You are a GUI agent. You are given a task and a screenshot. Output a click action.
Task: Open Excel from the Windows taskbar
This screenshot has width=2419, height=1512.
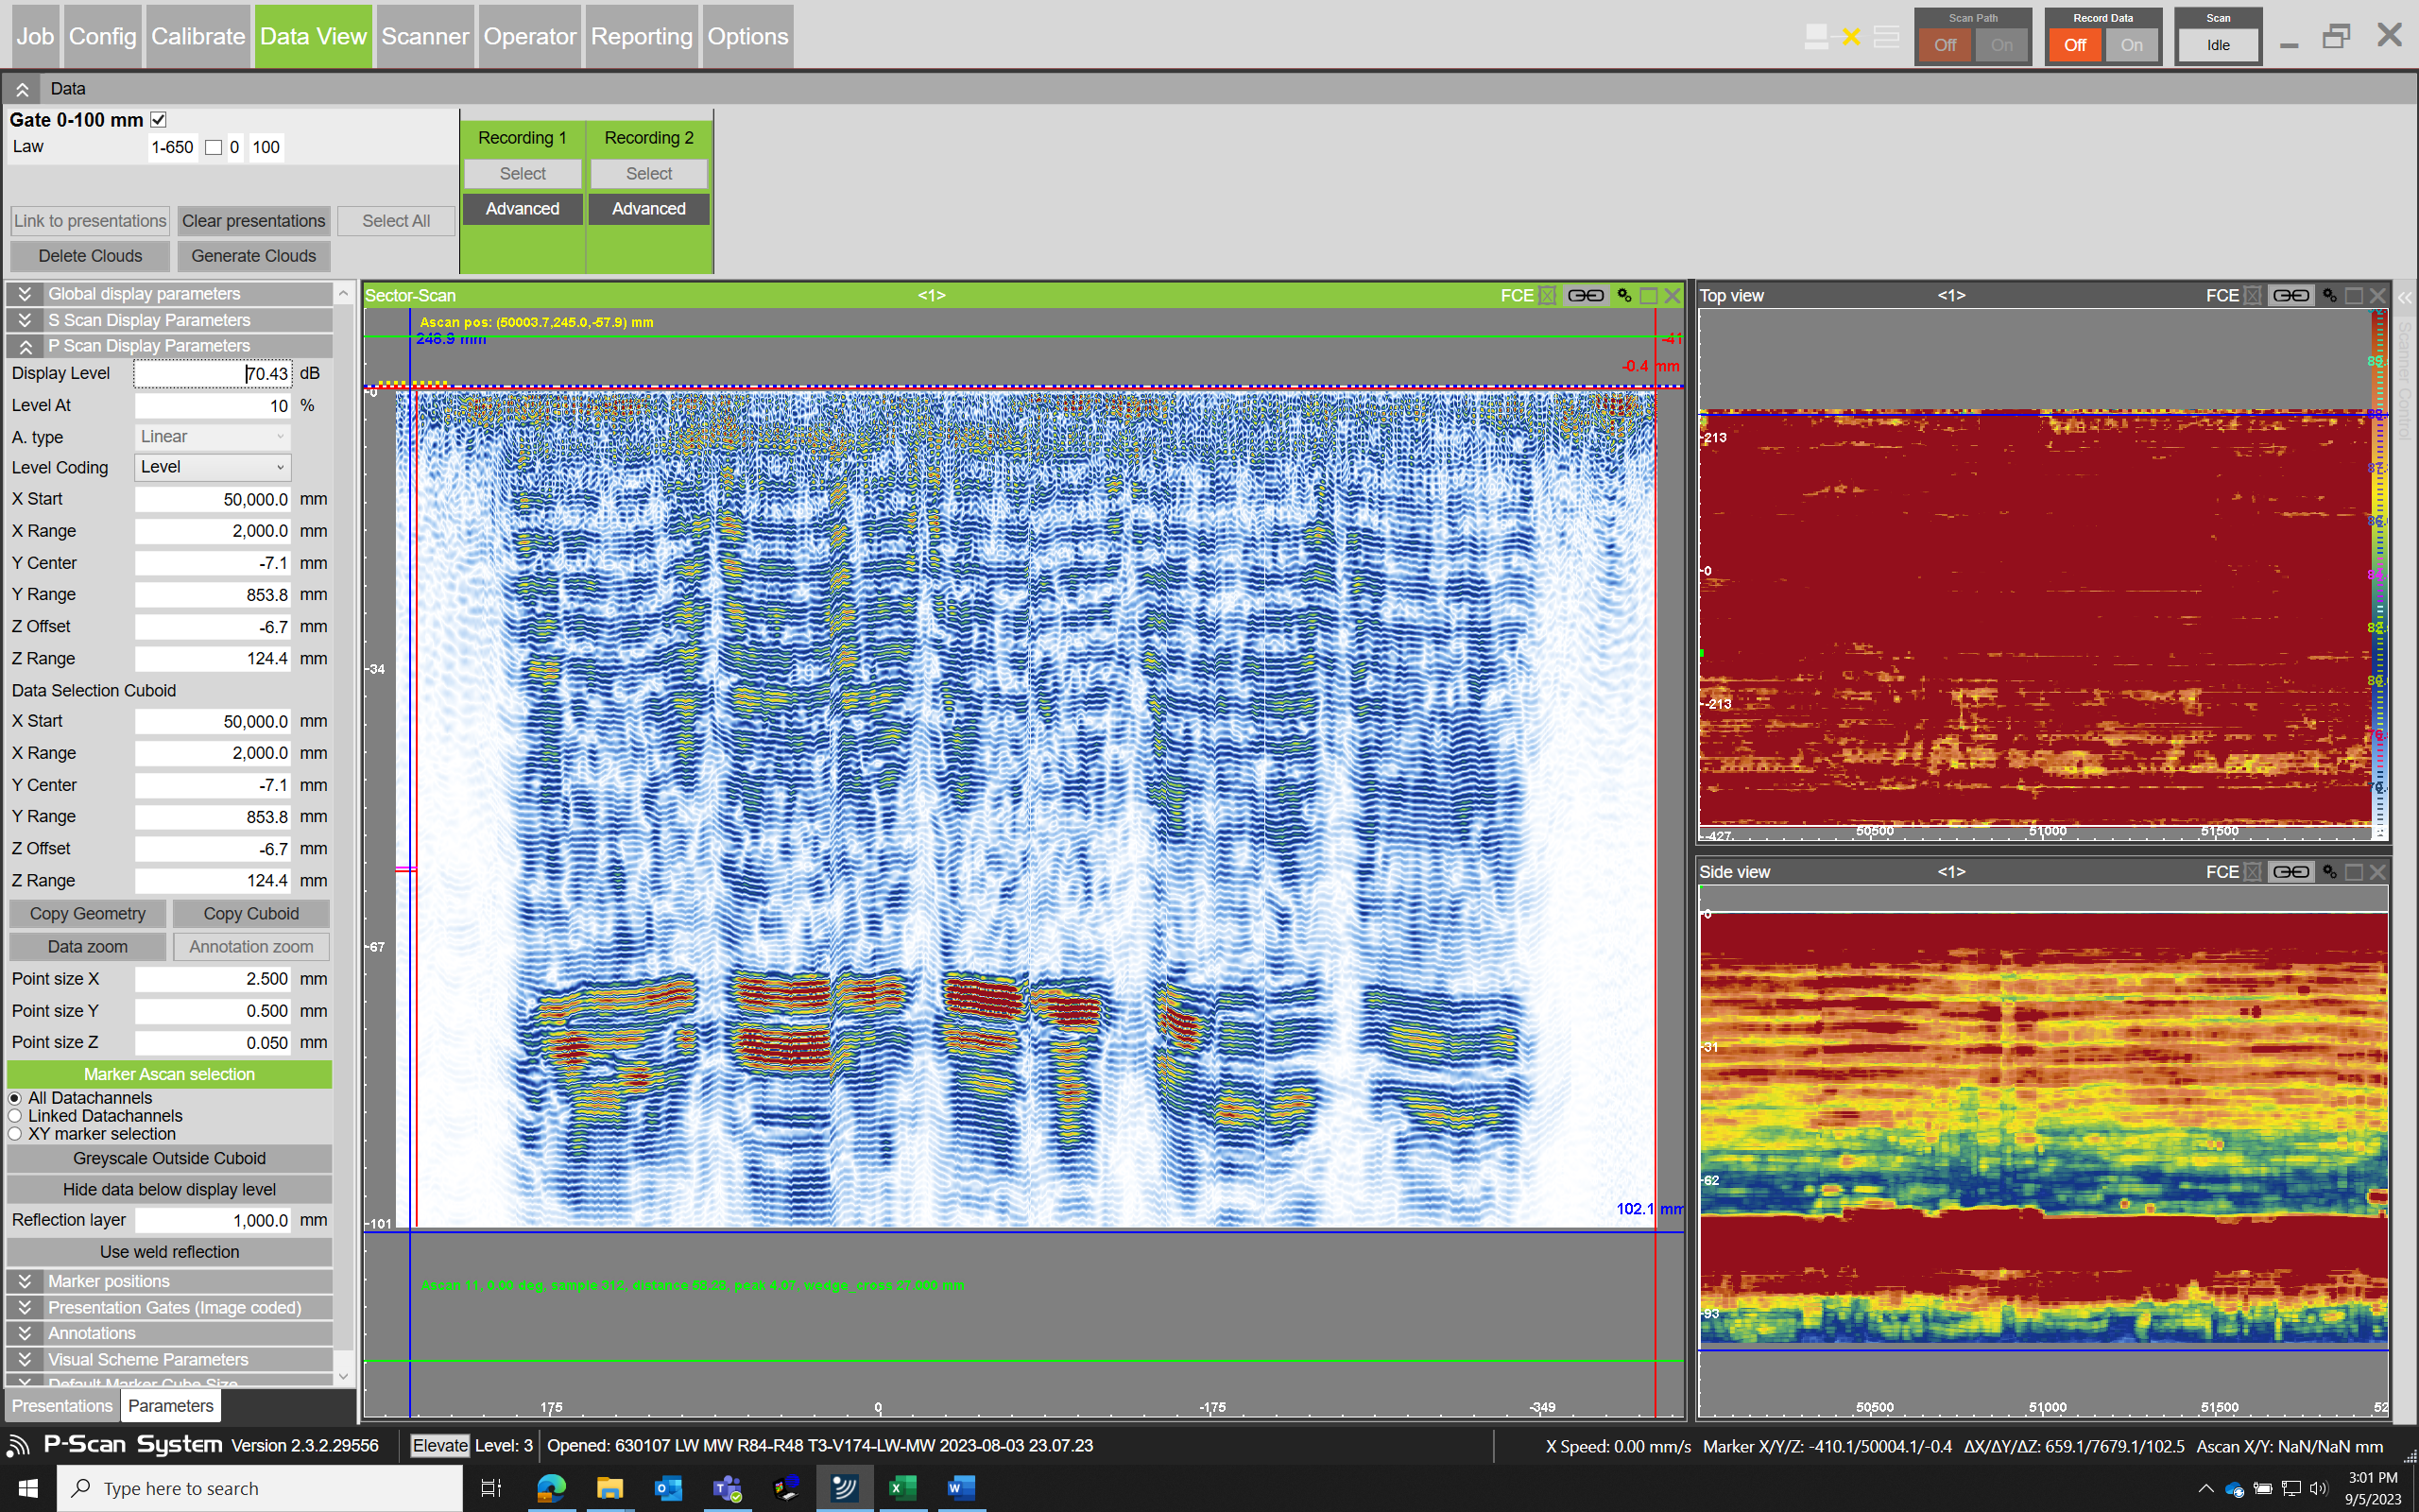902,1488
